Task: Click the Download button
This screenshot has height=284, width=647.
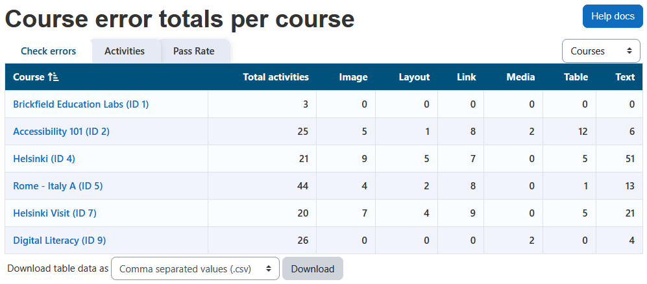Action: (312, 268)
